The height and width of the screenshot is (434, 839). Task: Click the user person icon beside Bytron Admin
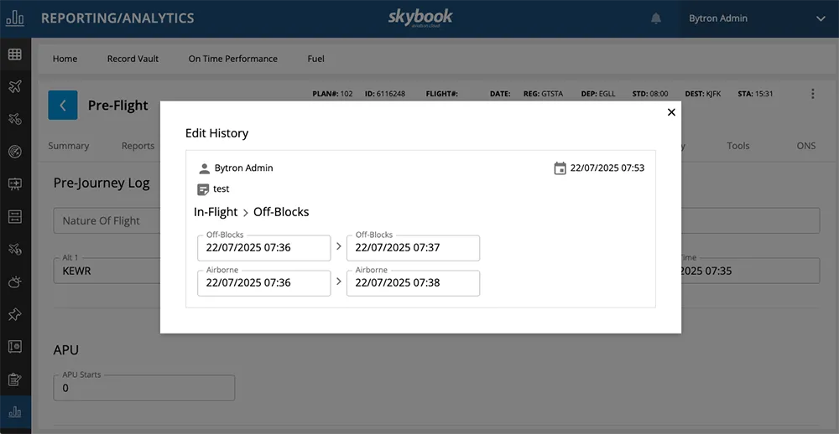[204, 169]
